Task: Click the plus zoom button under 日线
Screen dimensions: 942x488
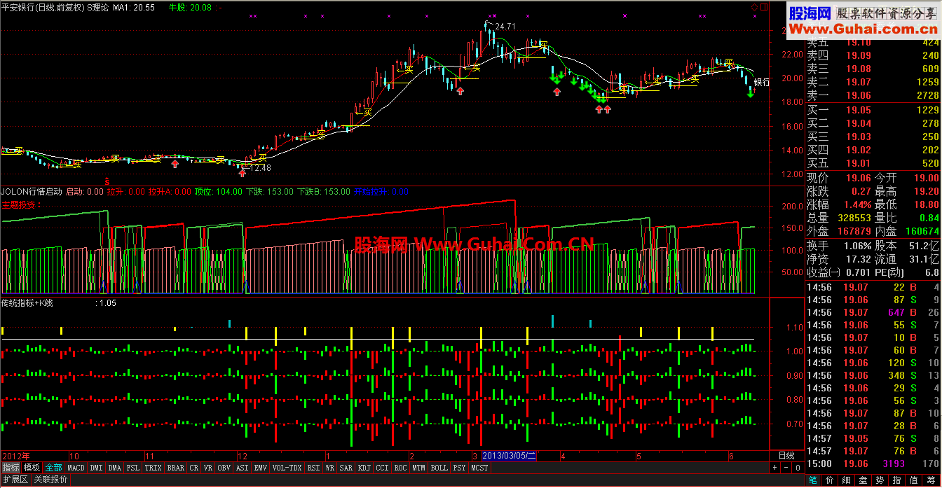Action: click(x=774, y=468)
